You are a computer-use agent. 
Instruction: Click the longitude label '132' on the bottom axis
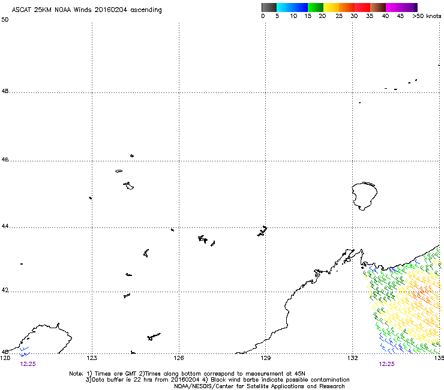tap(353, 358)
